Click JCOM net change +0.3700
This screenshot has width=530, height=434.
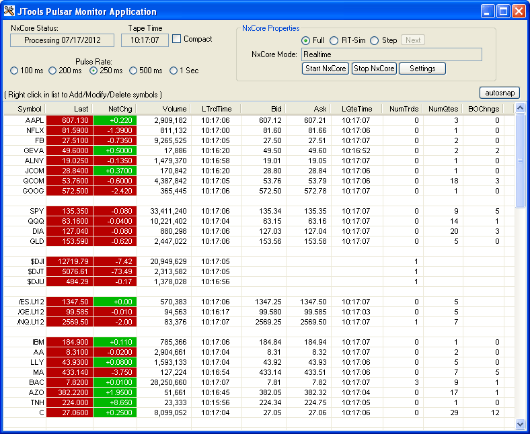[x=115, y=171]
